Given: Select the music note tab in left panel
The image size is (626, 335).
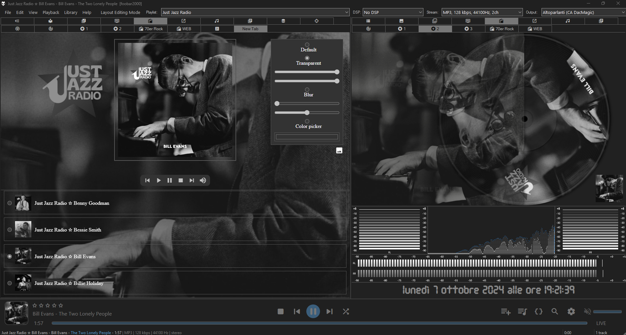Looking at the screenshot, I should [x=217, y=21].
